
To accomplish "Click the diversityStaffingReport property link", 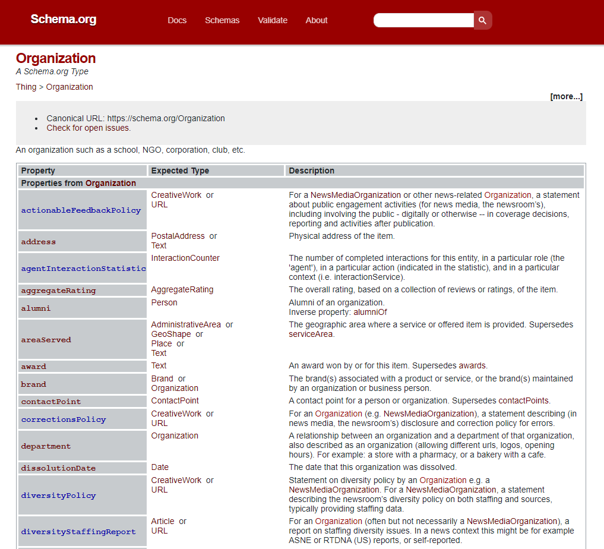I will pyautogui.click(x=78, y=532).
